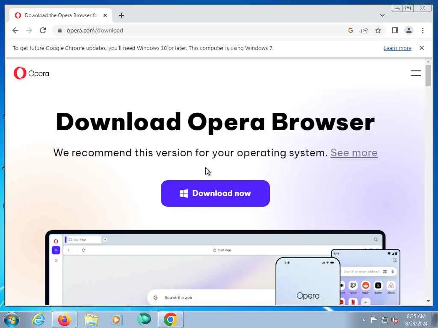Open Windows Media Player from taskbar
Image resolution: width=438 pixels, height=328 pixels.
(x=117, y=319)
